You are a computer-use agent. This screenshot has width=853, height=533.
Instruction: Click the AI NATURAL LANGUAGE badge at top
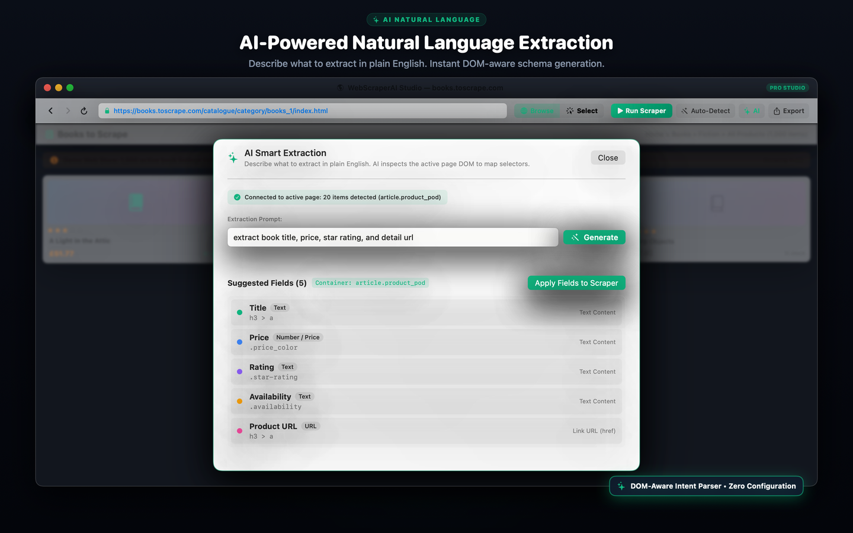click(x=426, y=20)
